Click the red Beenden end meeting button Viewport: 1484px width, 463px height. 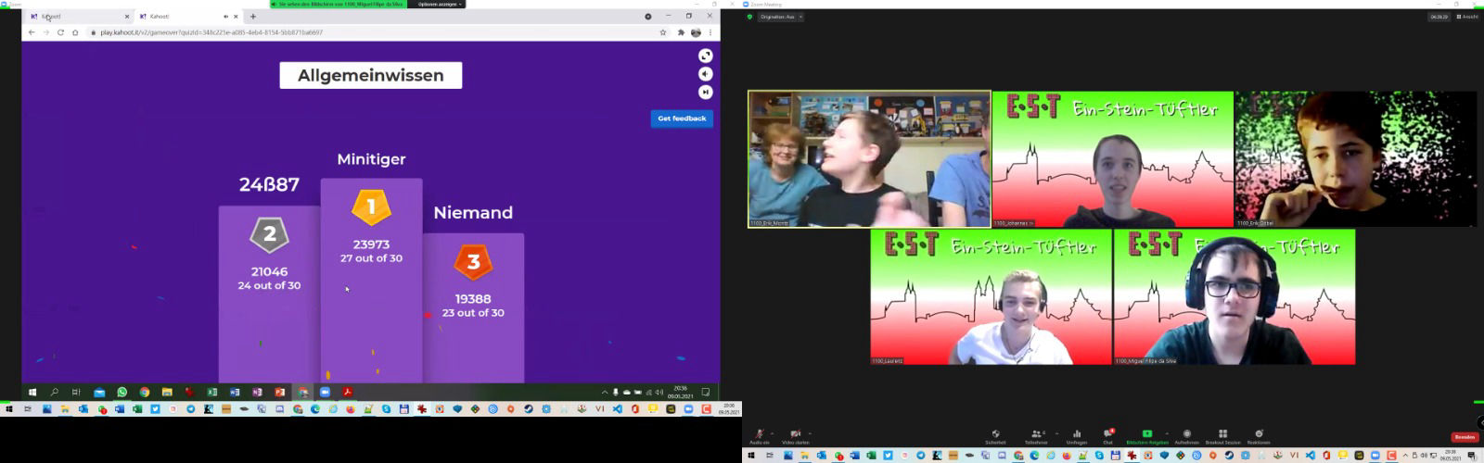click(x=1465, y=437)
